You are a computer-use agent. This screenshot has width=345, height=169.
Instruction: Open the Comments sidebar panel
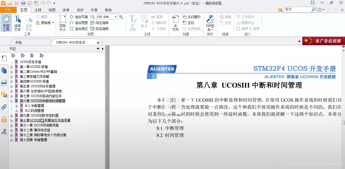point(4,95)
